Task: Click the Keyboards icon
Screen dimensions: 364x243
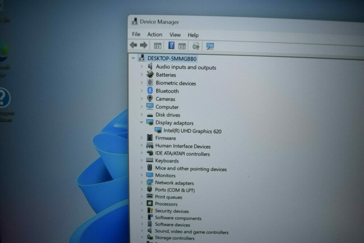Action: click(x=150, y=160)
